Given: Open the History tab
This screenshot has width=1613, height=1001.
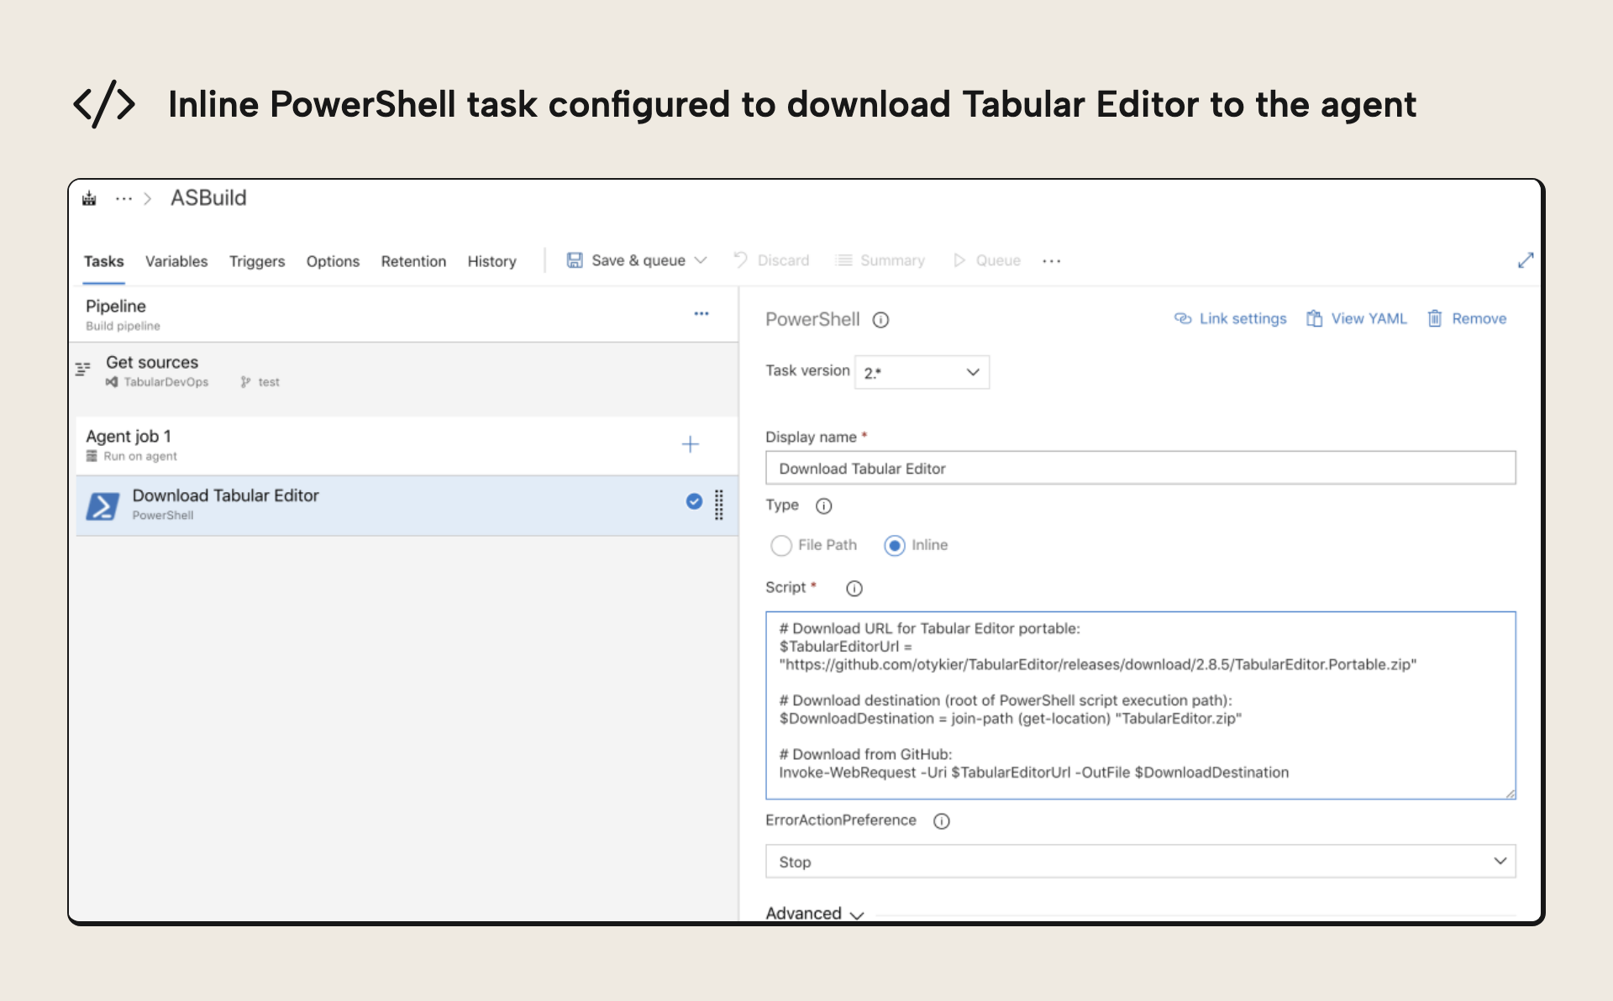Looking at the screenshot, I should click(x=491, y=261).
